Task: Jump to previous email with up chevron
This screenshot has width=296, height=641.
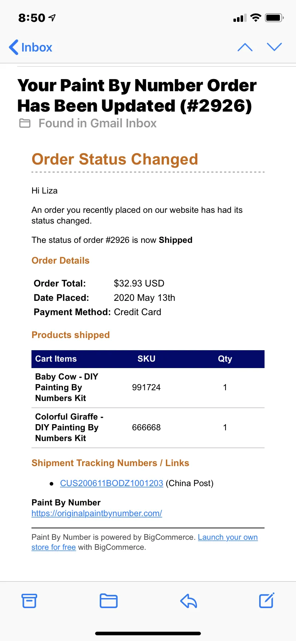Action: click(245, 47)
